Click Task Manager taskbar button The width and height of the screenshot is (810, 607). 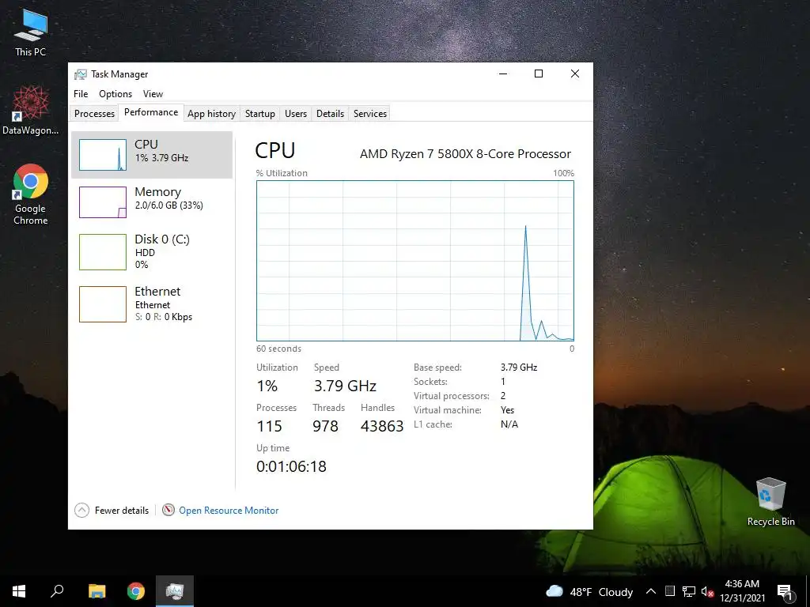175,591
